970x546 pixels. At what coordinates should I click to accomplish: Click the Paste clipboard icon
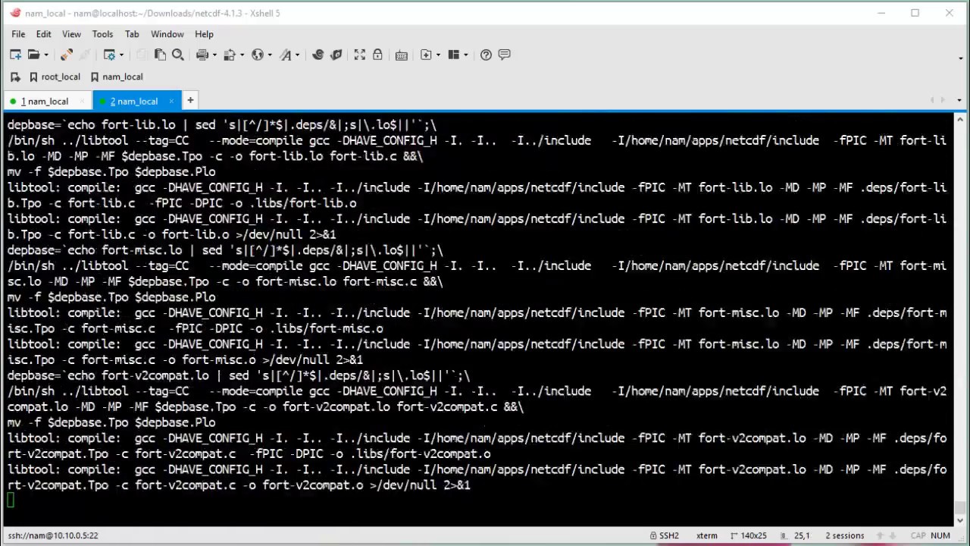160,55
